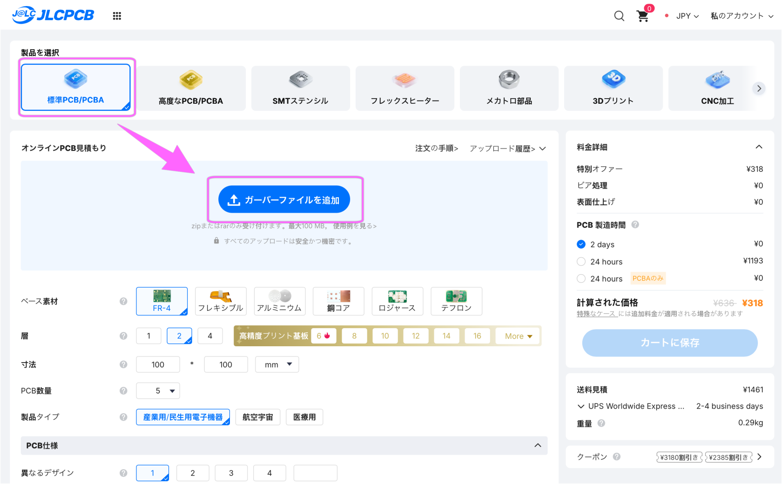Select SMTステンシル product card
Viewport: 782px width, 484px height.
[x=301, y=88]
